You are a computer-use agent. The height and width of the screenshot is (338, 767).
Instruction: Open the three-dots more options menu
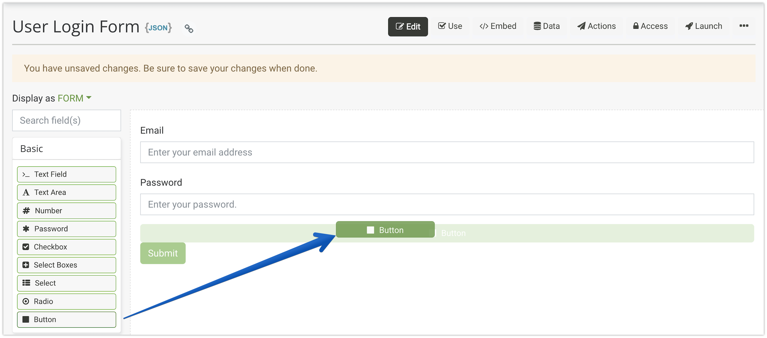point(744,26)
